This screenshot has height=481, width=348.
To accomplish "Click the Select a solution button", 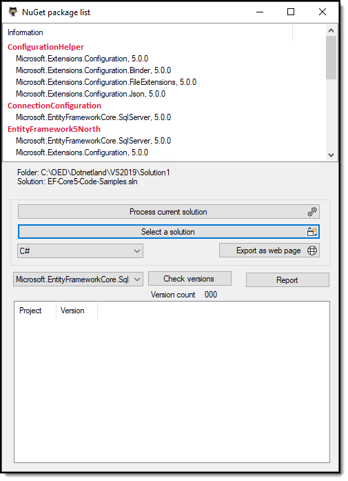I will (168, 232).
